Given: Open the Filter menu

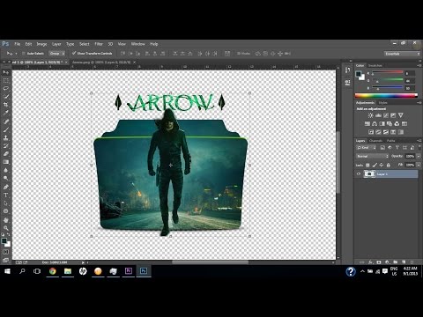Looking at the screenshot, I should point(99,44).
